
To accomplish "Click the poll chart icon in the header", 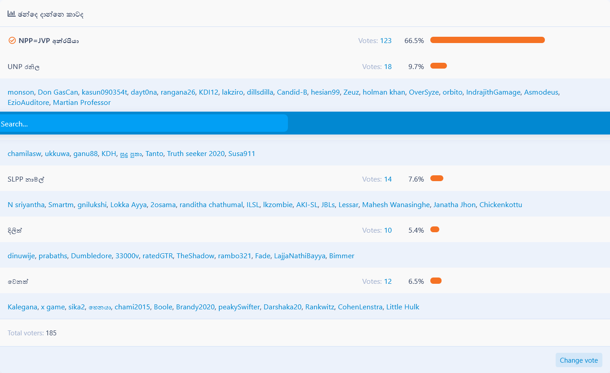I will [x=12, y=14].
